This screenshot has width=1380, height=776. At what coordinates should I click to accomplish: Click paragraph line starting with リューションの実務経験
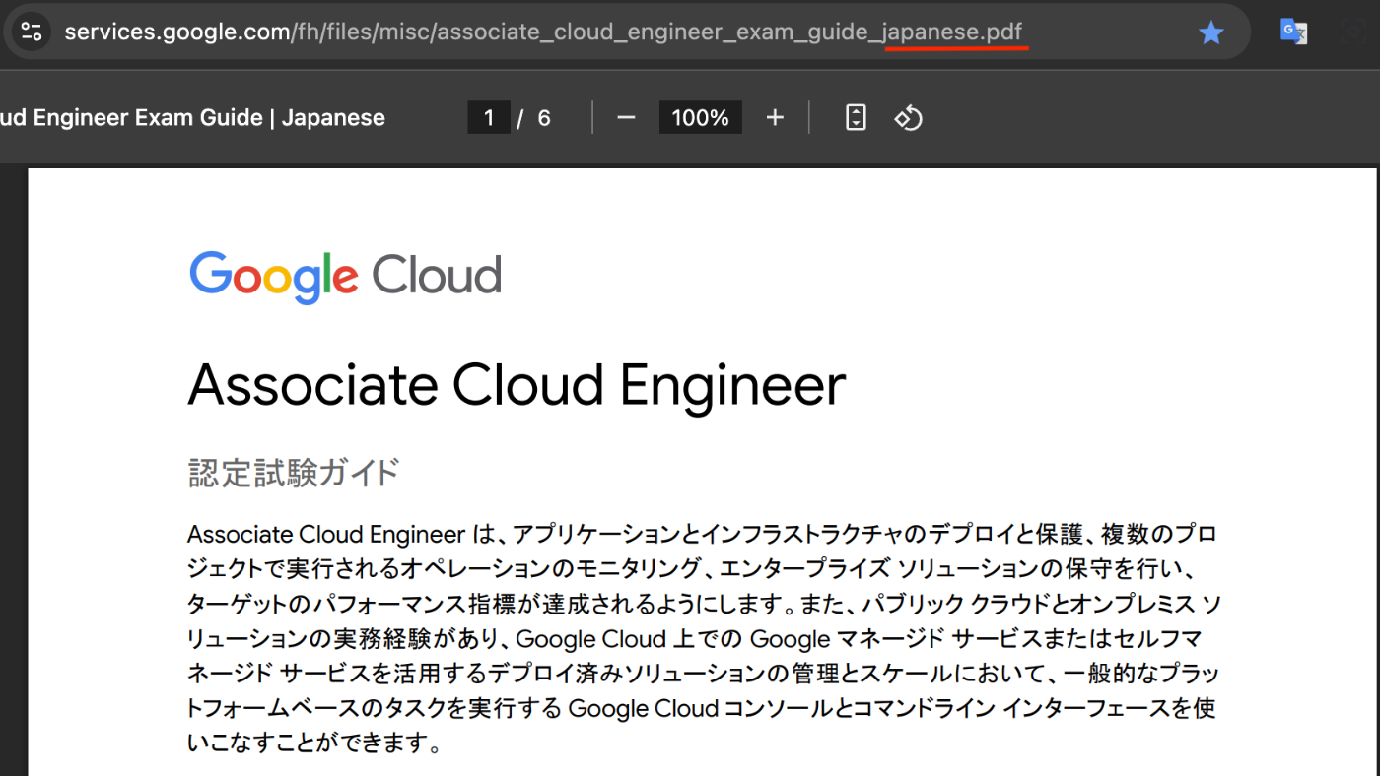pyautogui.click(x=694, y=639)
